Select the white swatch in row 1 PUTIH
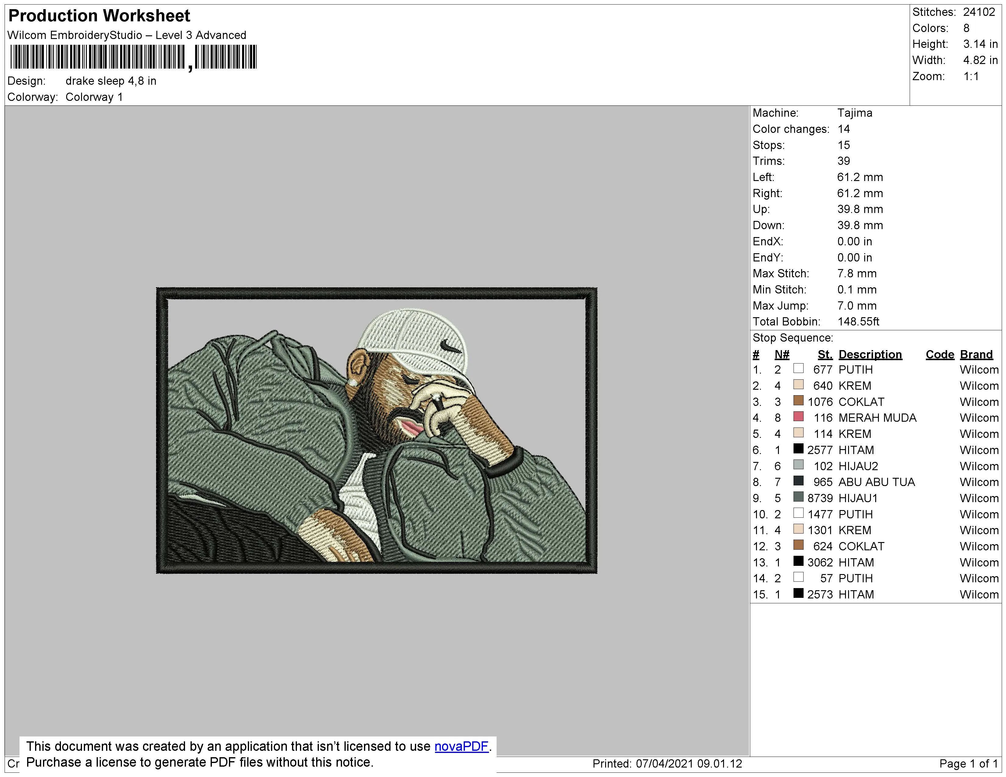Image resolution: width=1006 pixels, height=777 pixels. click(798, 368)
